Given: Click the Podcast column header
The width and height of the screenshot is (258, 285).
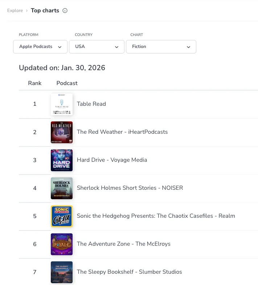Looking at the screenshot, I should 67,83.
